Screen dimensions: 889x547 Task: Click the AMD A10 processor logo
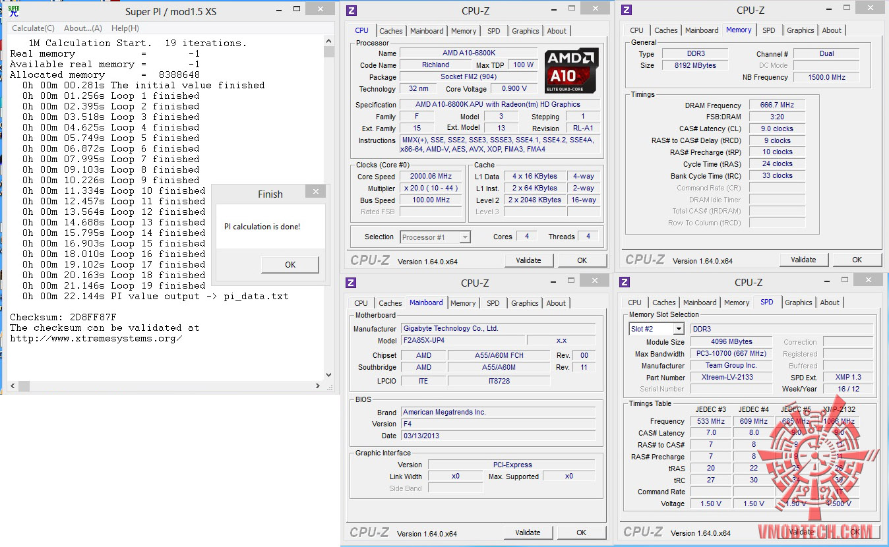point(571,71)
